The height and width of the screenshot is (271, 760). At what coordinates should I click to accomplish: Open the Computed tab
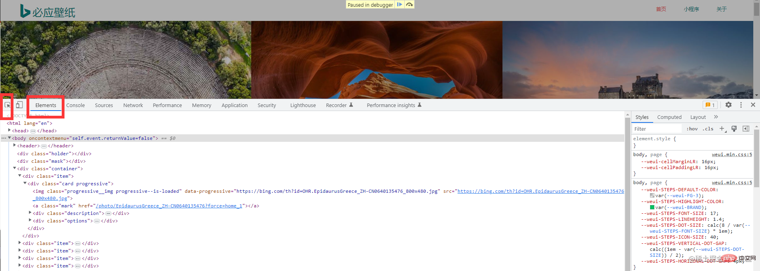click(x=669, y=117)
